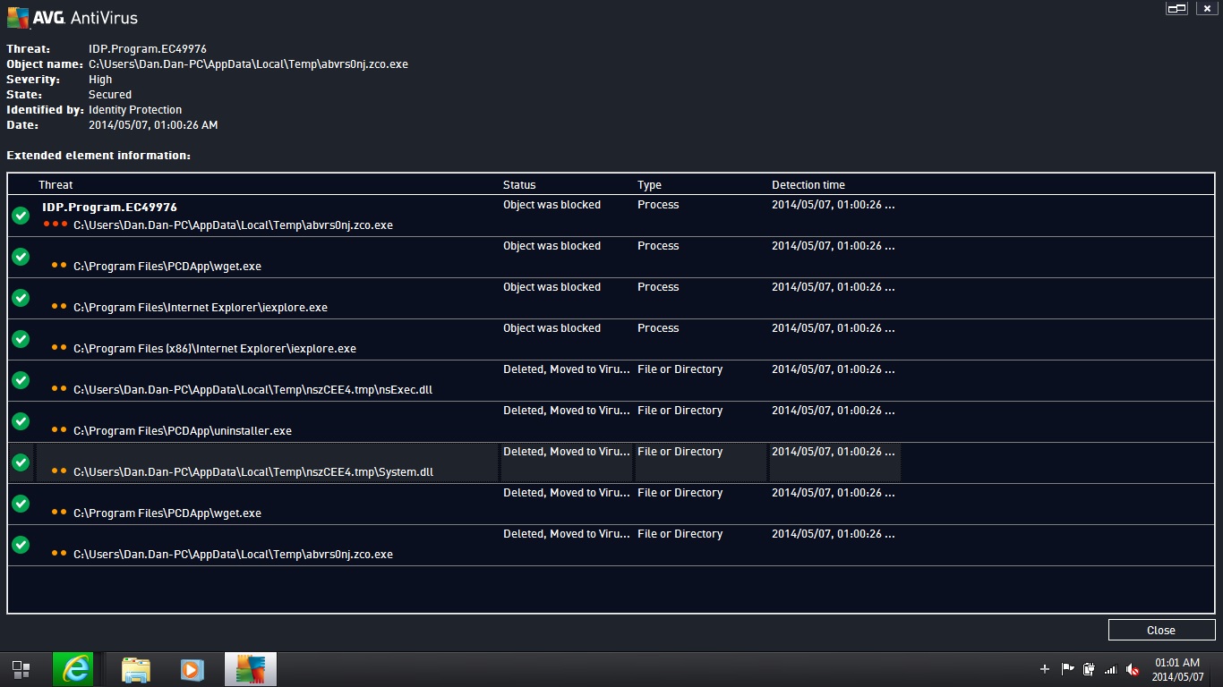Click 'Object was blocked' status of IDP.Program.EC49976 row

(552, 205)
